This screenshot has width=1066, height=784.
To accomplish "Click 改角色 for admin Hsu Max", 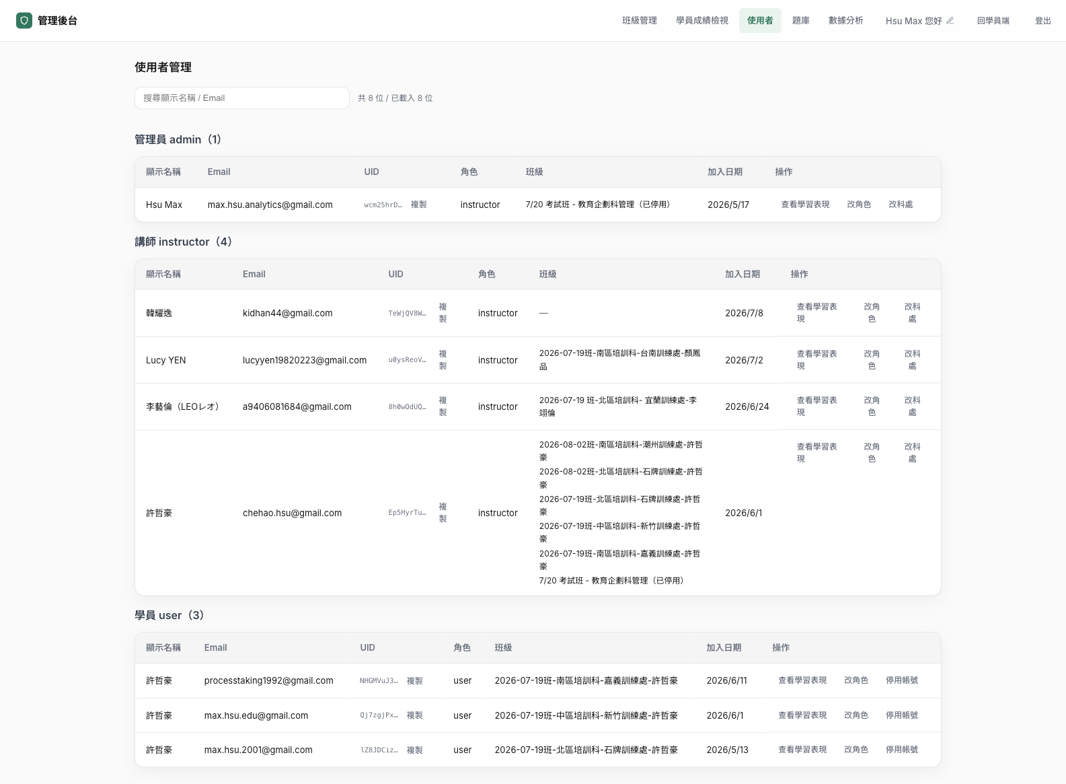I will coord(859,205).
